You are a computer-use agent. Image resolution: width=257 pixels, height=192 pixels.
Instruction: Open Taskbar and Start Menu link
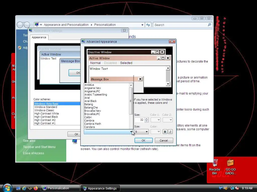coord(39,147)
